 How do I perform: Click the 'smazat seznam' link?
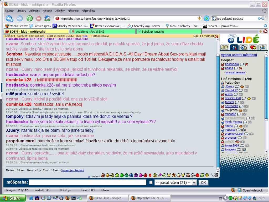[235, 73]
